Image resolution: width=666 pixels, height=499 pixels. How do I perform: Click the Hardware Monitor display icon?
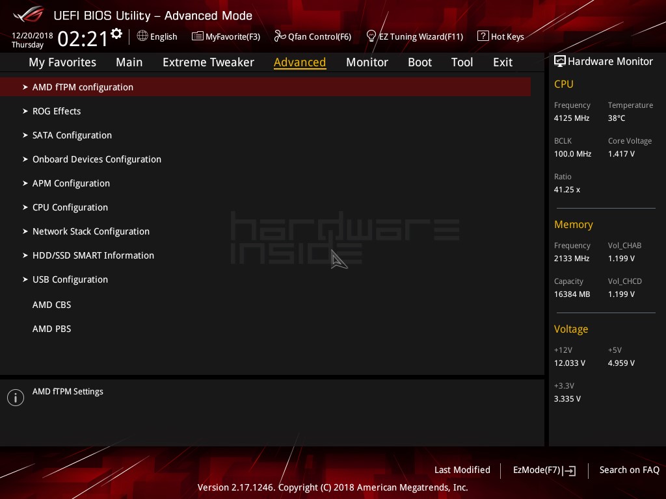(560, 62)
